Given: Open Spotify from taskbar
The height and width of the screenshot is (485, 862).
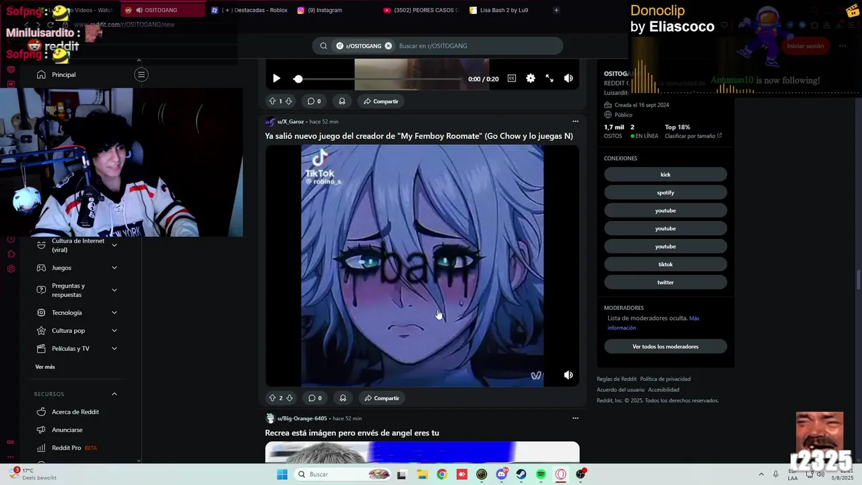Looking at the screenshot, I should 541,474.
